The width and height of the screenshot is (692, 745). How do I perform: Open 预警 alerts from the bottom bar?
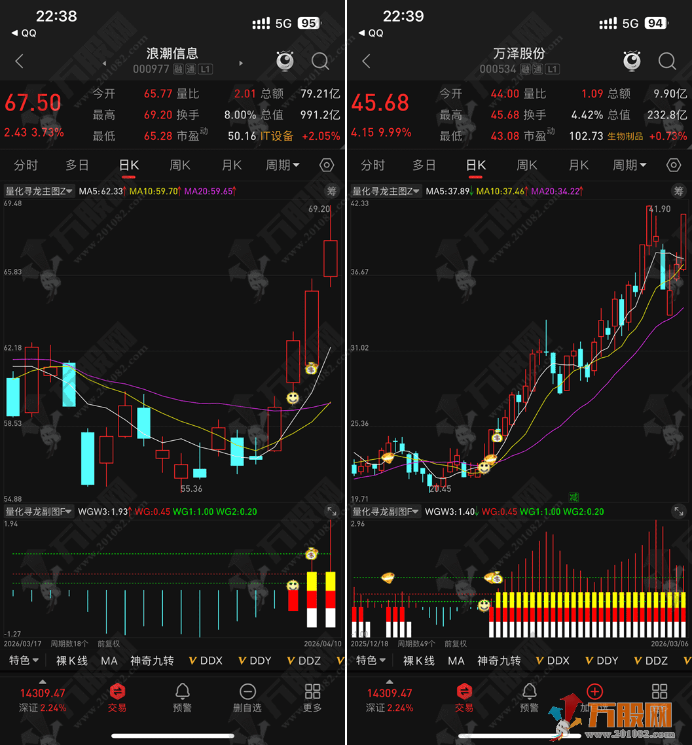(x=181, y=697)
